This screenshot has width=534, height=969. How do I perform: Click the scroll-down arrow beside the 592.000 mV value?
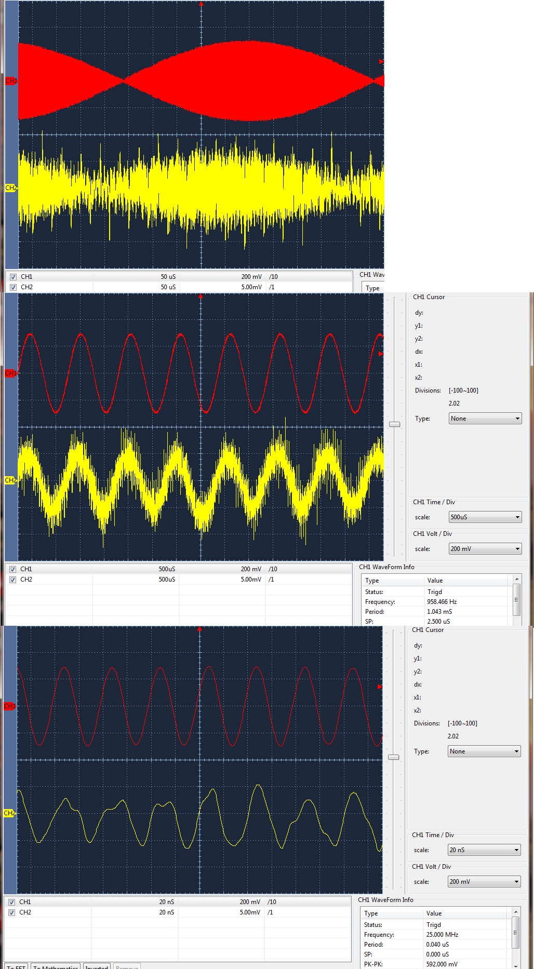tap(516, 965)
